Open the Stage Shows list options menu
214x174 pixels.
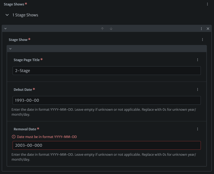[x=207, y=4]
